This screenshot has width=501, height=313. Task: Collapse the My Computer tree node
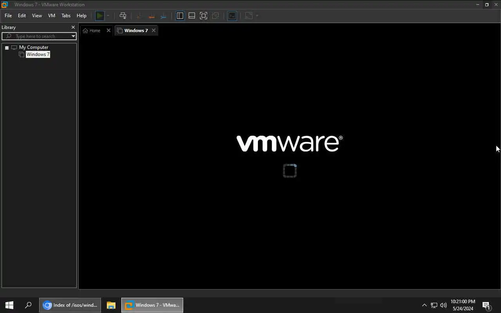click(x=7, y=47)
